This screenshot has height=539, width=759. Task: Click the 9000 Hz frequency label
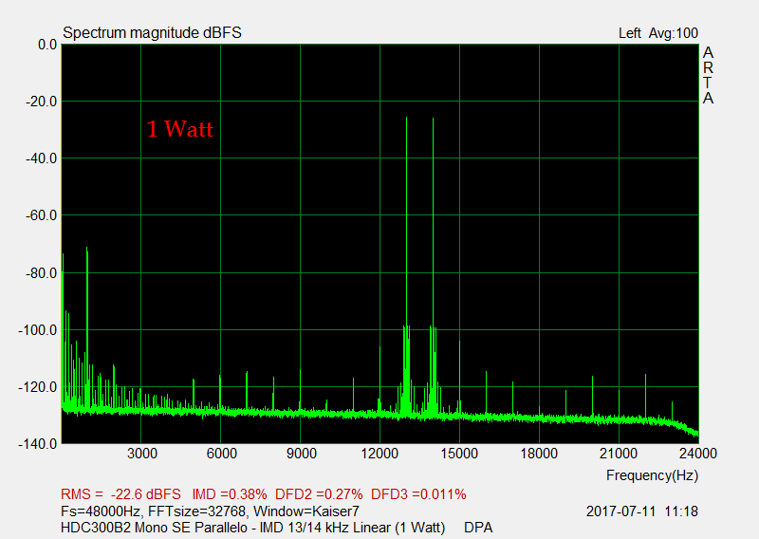point(301,454)
